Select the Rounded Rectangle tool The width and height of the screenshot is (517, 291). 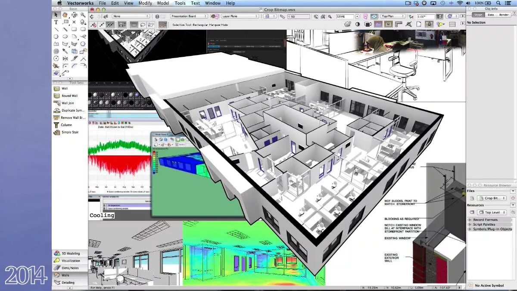click(83, 29)
